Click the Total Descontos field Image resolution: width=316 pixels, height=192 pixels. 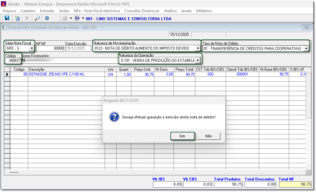[260, 184]
